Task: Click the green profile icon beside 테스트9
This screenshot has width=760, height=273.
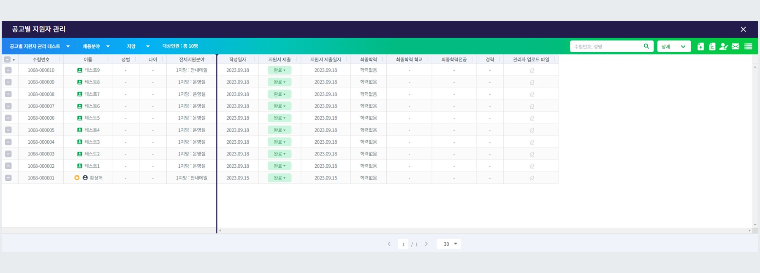Action: coord(80,70)
